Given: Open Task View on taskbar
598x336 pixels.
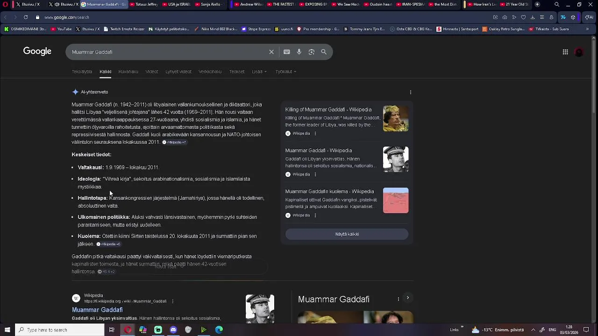Looking at the screenshot, I should tap(112, 330).
